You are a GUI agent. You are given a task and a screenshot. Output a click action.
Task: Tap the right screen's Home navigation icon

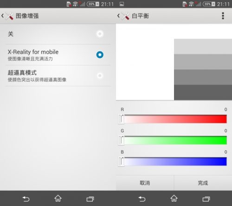coord(174,199)
